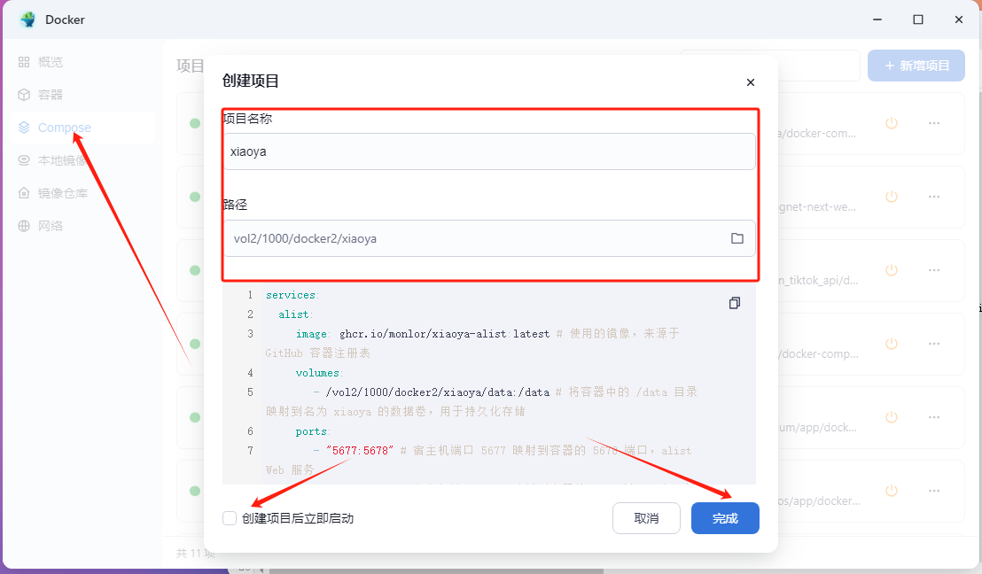Go to the 网络 network section
982x574 pixels.
(51, 226)
